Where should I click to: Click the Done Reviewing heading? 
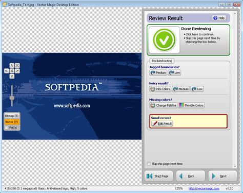196,29
